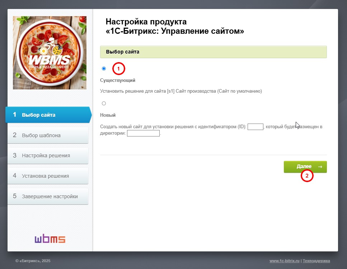Click the red circled number 1 marker

point(119,69)
